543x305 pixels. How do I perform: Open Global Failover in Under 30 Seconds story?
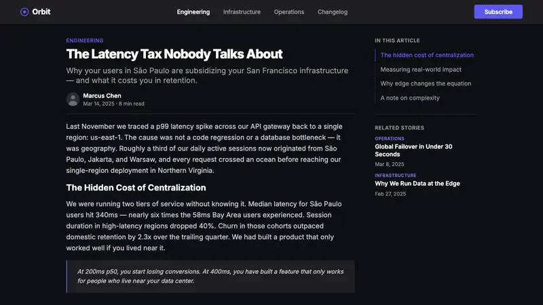click(413, 150)
